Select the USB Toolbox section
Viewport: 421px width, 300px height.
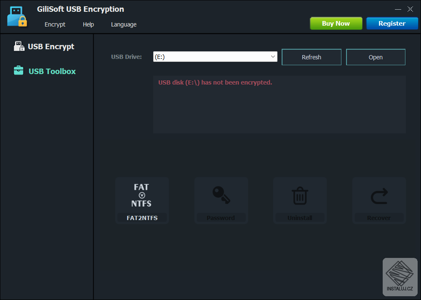point(52,71)
